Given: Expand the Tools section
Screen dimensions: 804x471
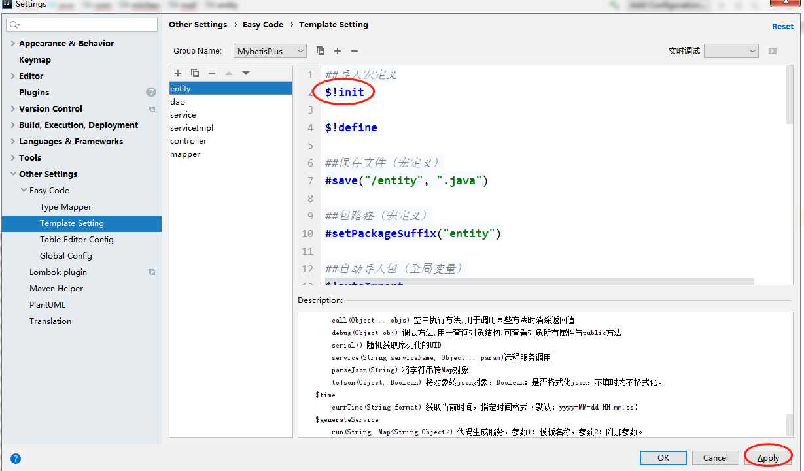Looking at the screenshot, I should pyautogui.click(x=13, y=158).
